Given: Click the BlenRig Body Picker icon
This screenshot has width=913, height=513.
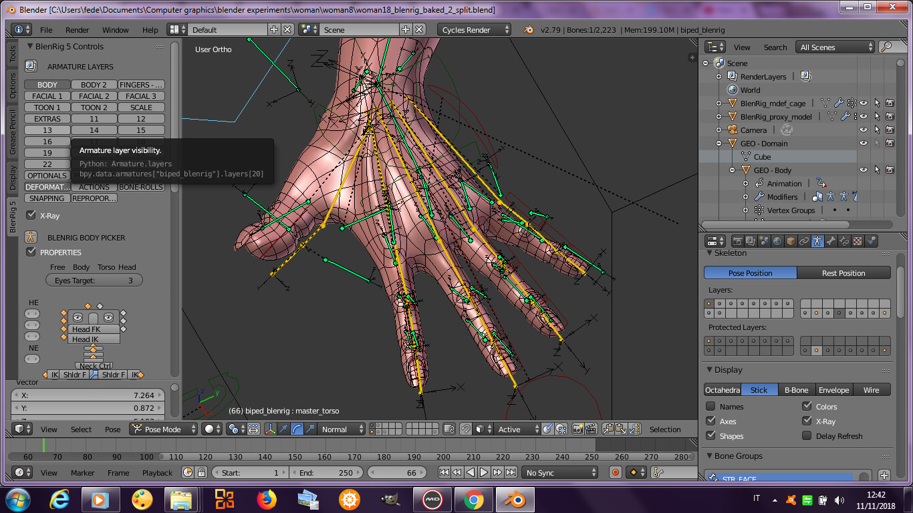Looking at the screenshot, I should pyautogui.click(x=31, y=237).
